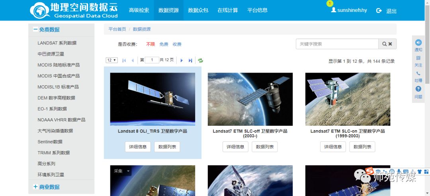Collapse the 免费数据 section
Image resolution: width=430 pixels, height=196 pixels.
(x=35, y=29)
